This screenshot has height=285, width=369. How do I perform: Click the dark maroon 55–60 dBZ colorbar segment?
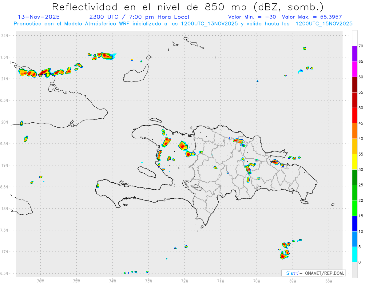click(355, 85)
